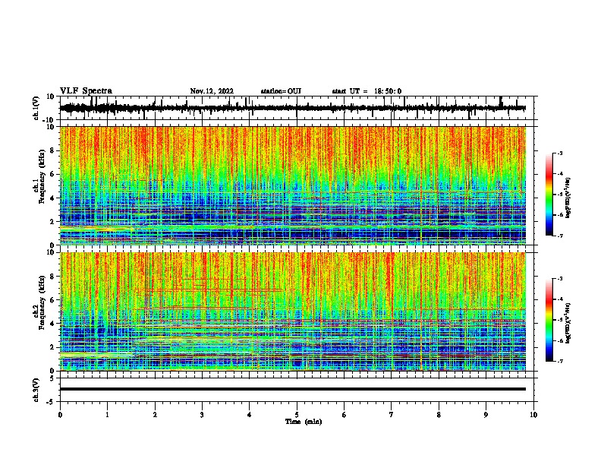Click the 1 tick label on Time axis

point(108,415)
